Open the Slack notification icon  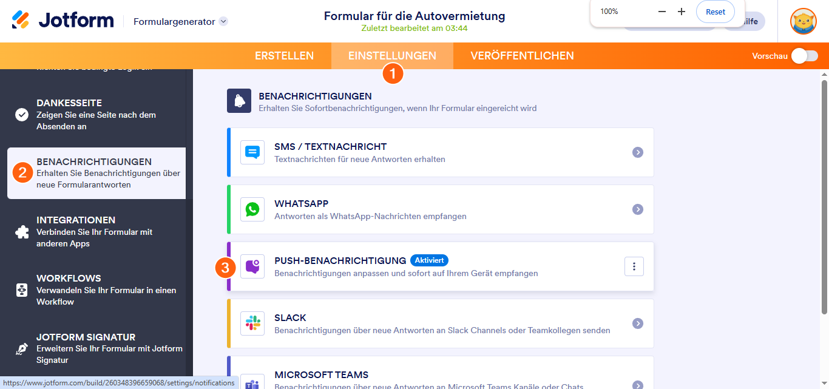coord(252,323)
